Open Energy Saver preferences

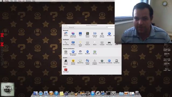click(80, 44)
